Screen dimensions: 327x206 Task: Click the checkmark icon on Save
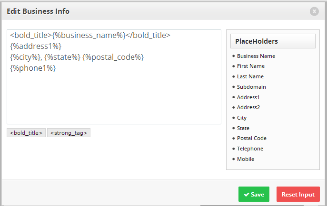(x=247, y=195)
